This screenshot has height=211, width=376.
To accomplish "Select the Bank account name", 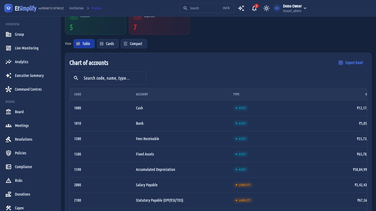I will (x=140, y=123).
